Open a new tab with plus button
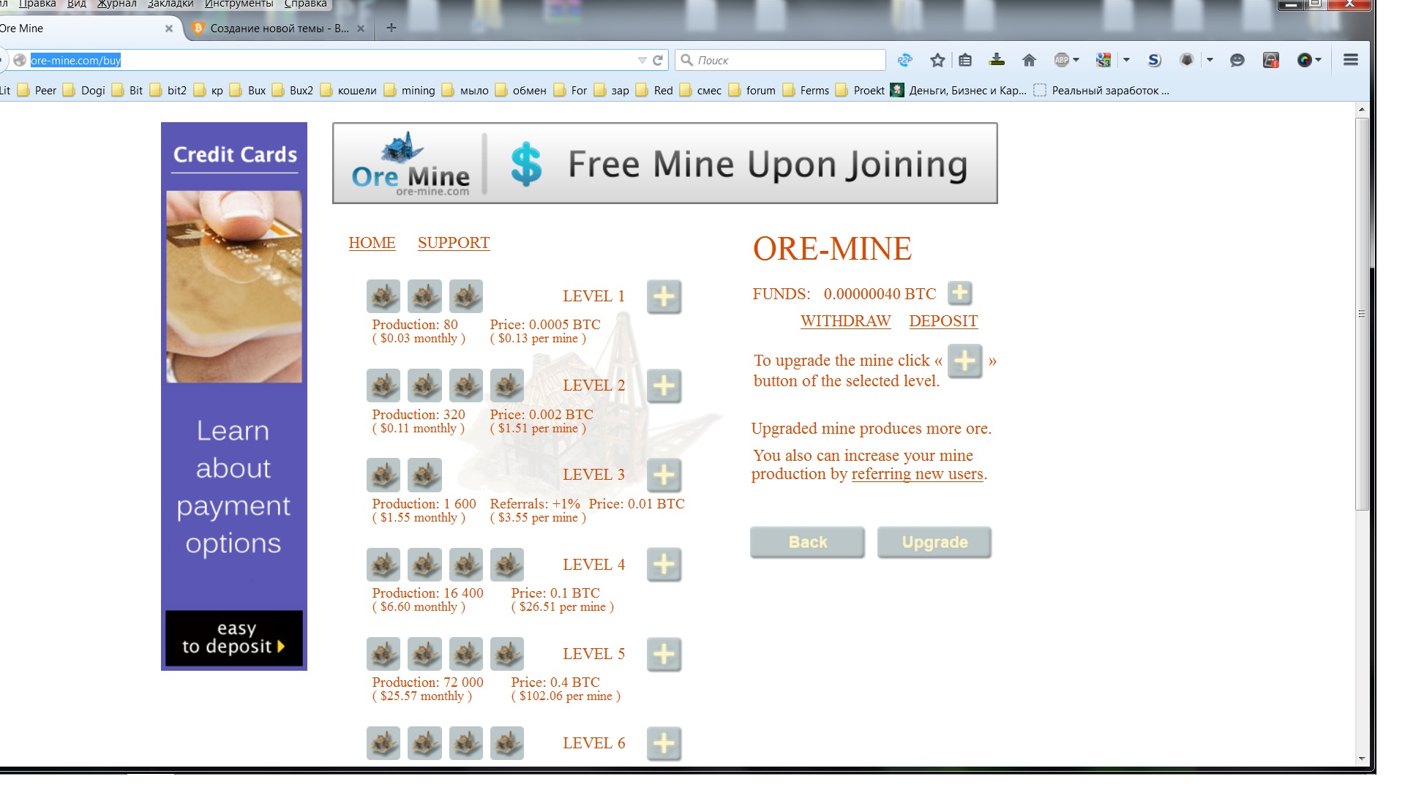The height and width of the screenshot is (790, 1405). point(391,28)
